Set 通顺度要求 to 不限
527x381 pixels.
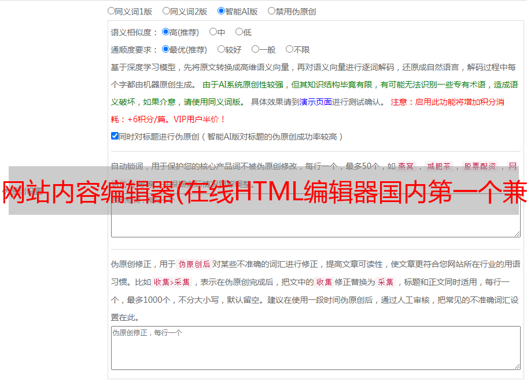(x=289, y=49)
